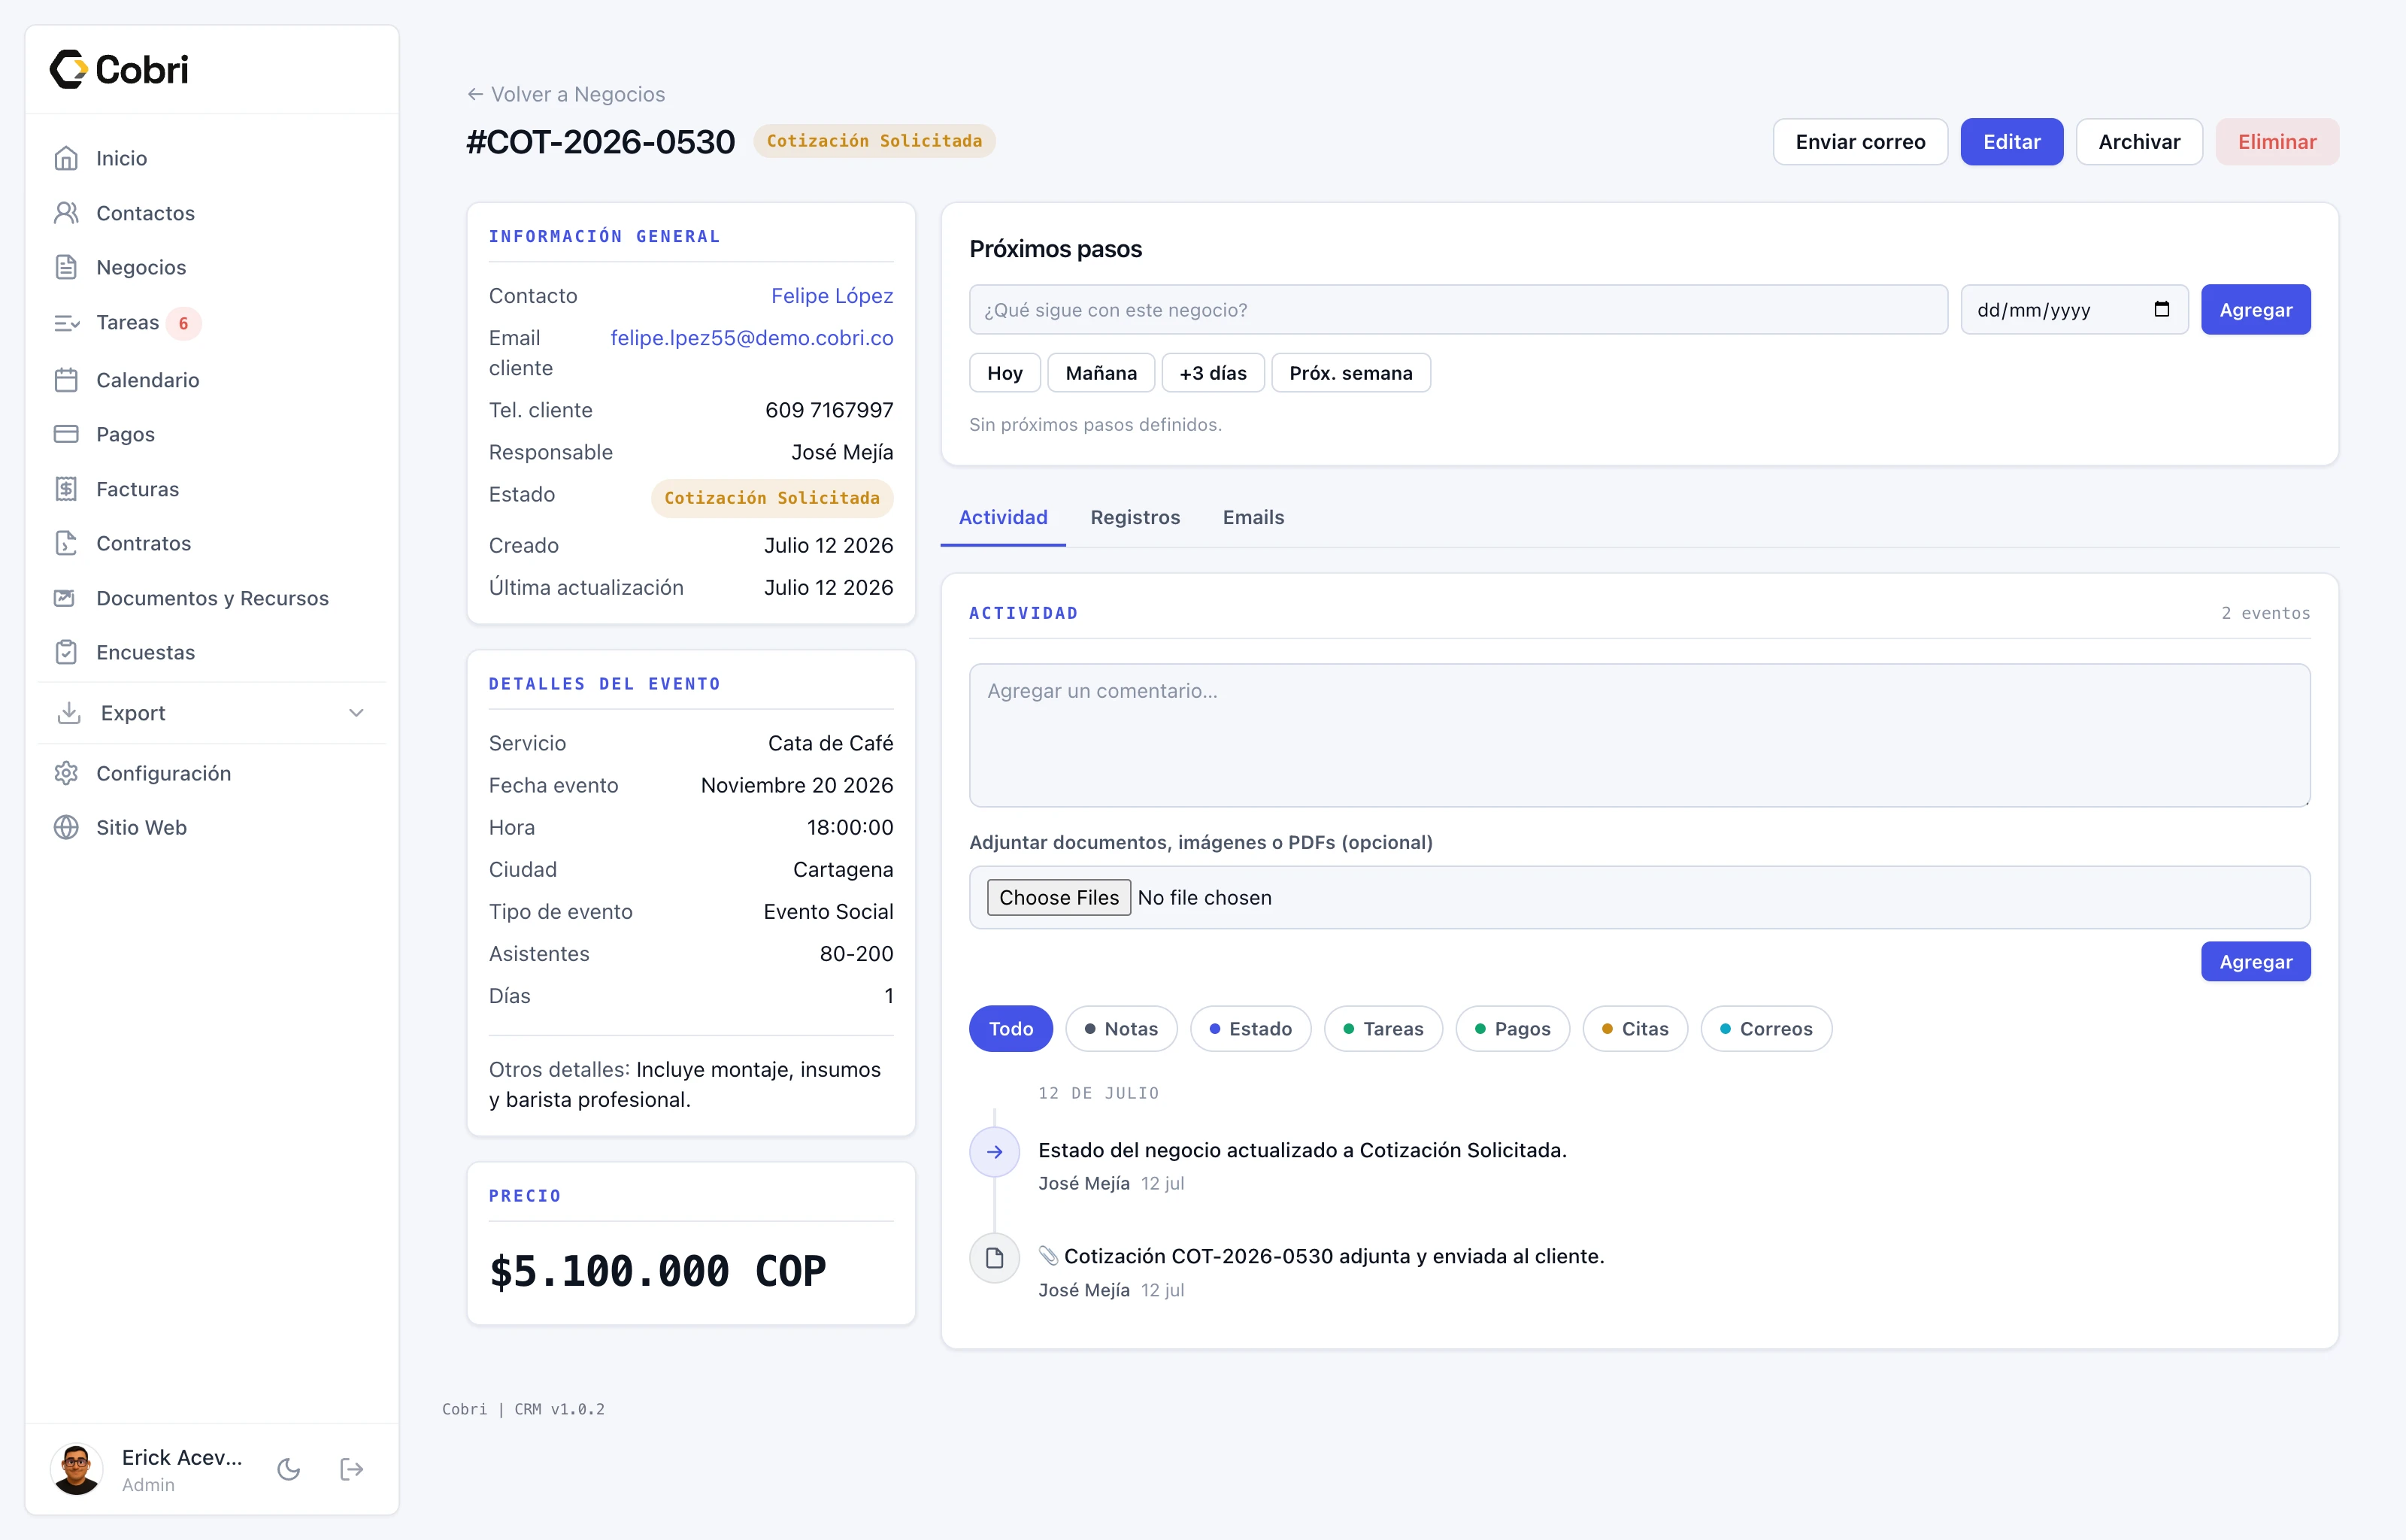Set next step date to Mañana
The height and width of the screenshot is (1540, 2406).
(x=1101, y=373)
